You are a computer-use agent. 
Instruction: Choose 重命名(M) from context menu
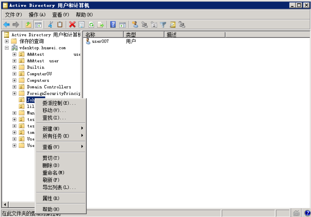pos(61,172)
